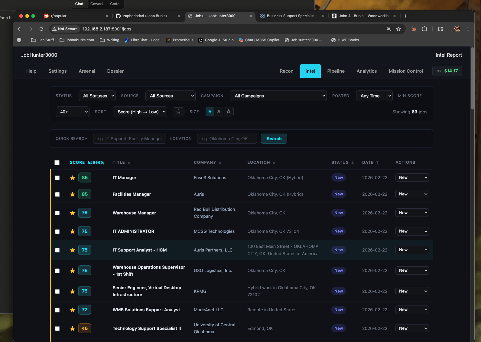This screenshot has width=481, height=342.
Task: Toggle star on IT Support Analyst - HCM row
Action: [73, 250]
